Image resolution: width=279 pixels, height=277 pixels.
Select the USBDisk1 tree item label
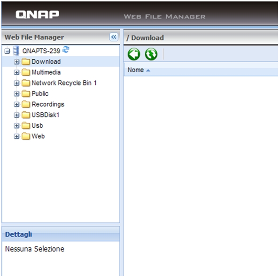(46, 115)
